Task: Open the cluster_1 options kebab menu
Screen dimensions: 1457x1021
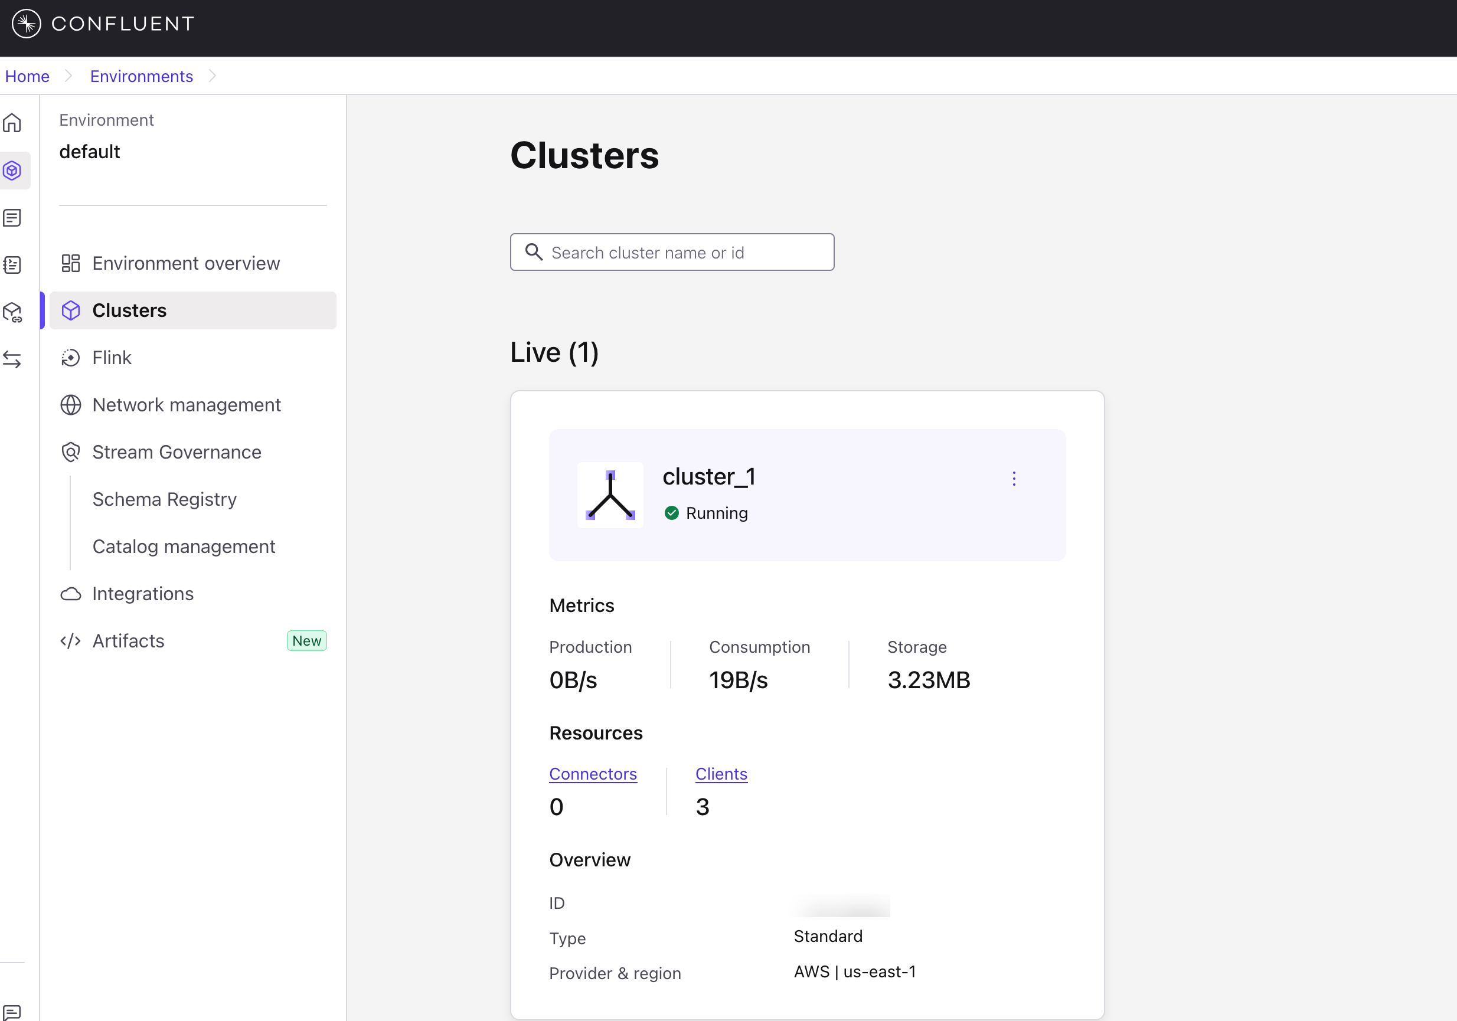Action: pos(1014,479)
